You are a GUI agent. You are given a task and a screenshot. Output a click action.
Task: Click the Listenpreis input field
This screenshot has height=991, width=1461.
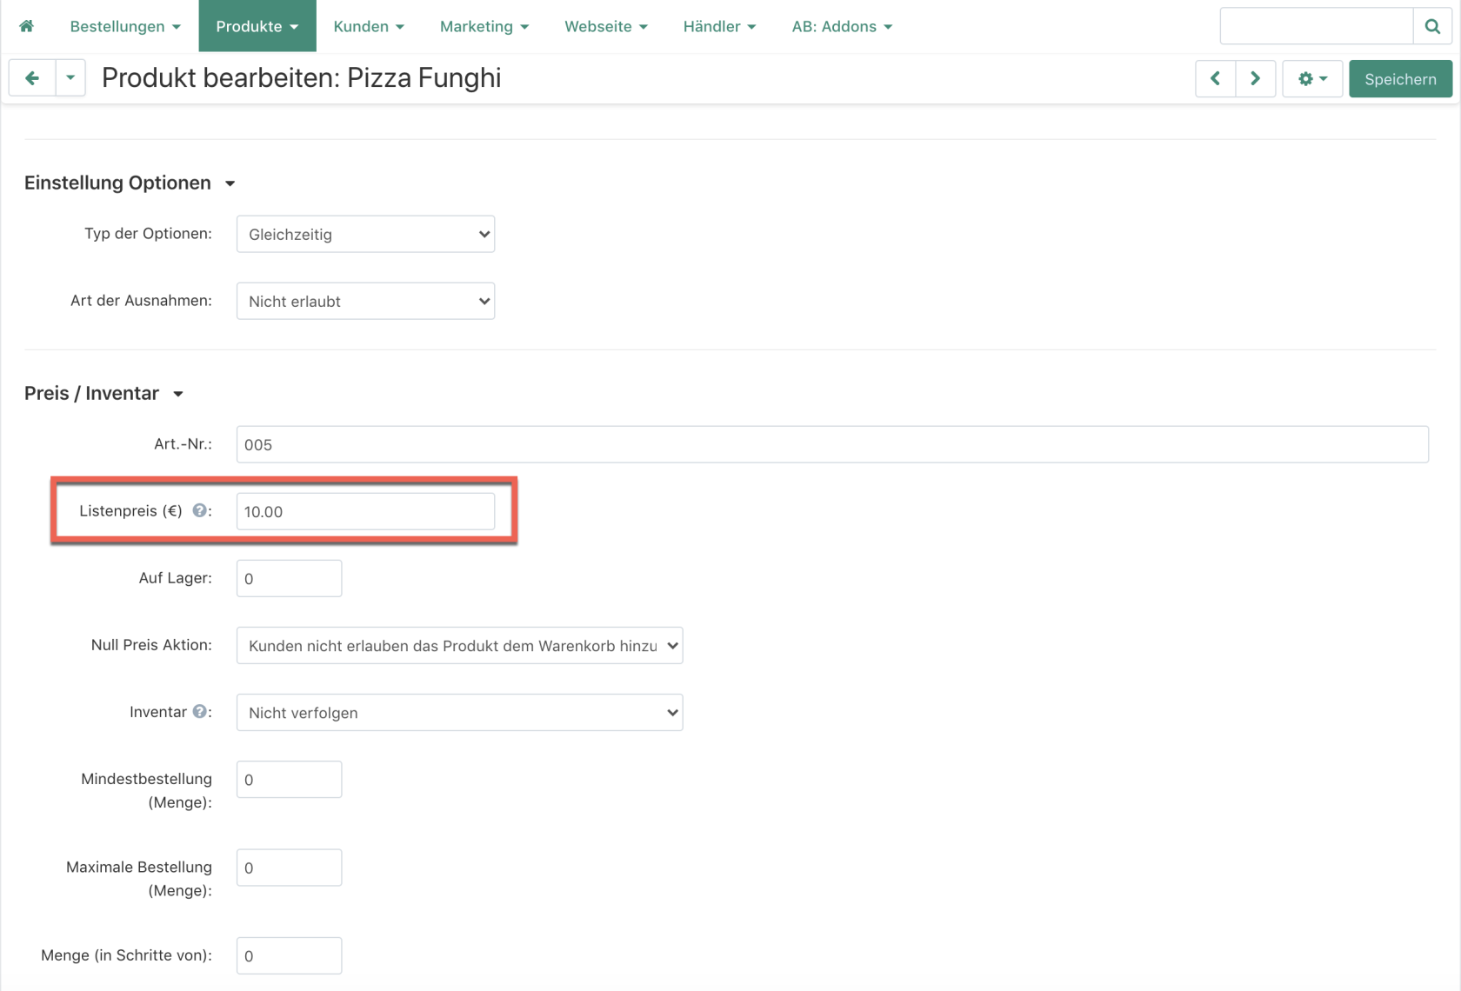point(365,511)
